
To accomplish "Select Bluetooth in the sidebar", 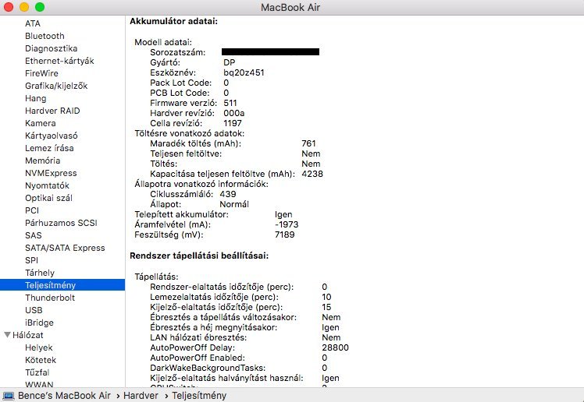I will 45,36.
